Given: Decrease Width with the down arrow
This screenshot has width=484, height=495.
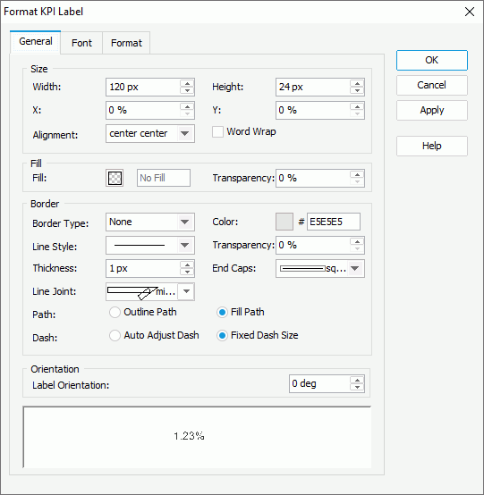Looking at the screenshot, I should pyautogui.click(x=187, y=91).
